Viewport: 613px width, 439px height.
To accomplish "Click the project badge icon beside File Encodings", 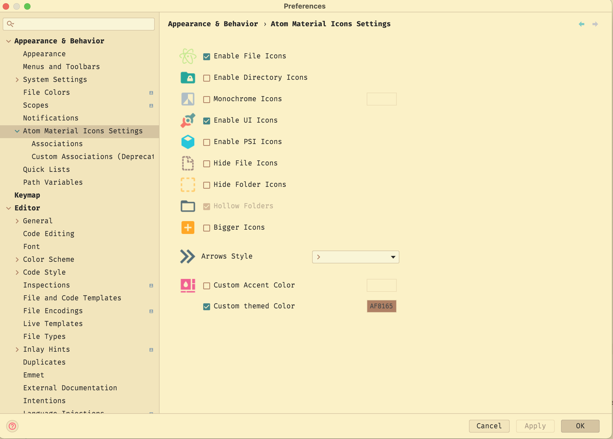I will click(151, 311).
